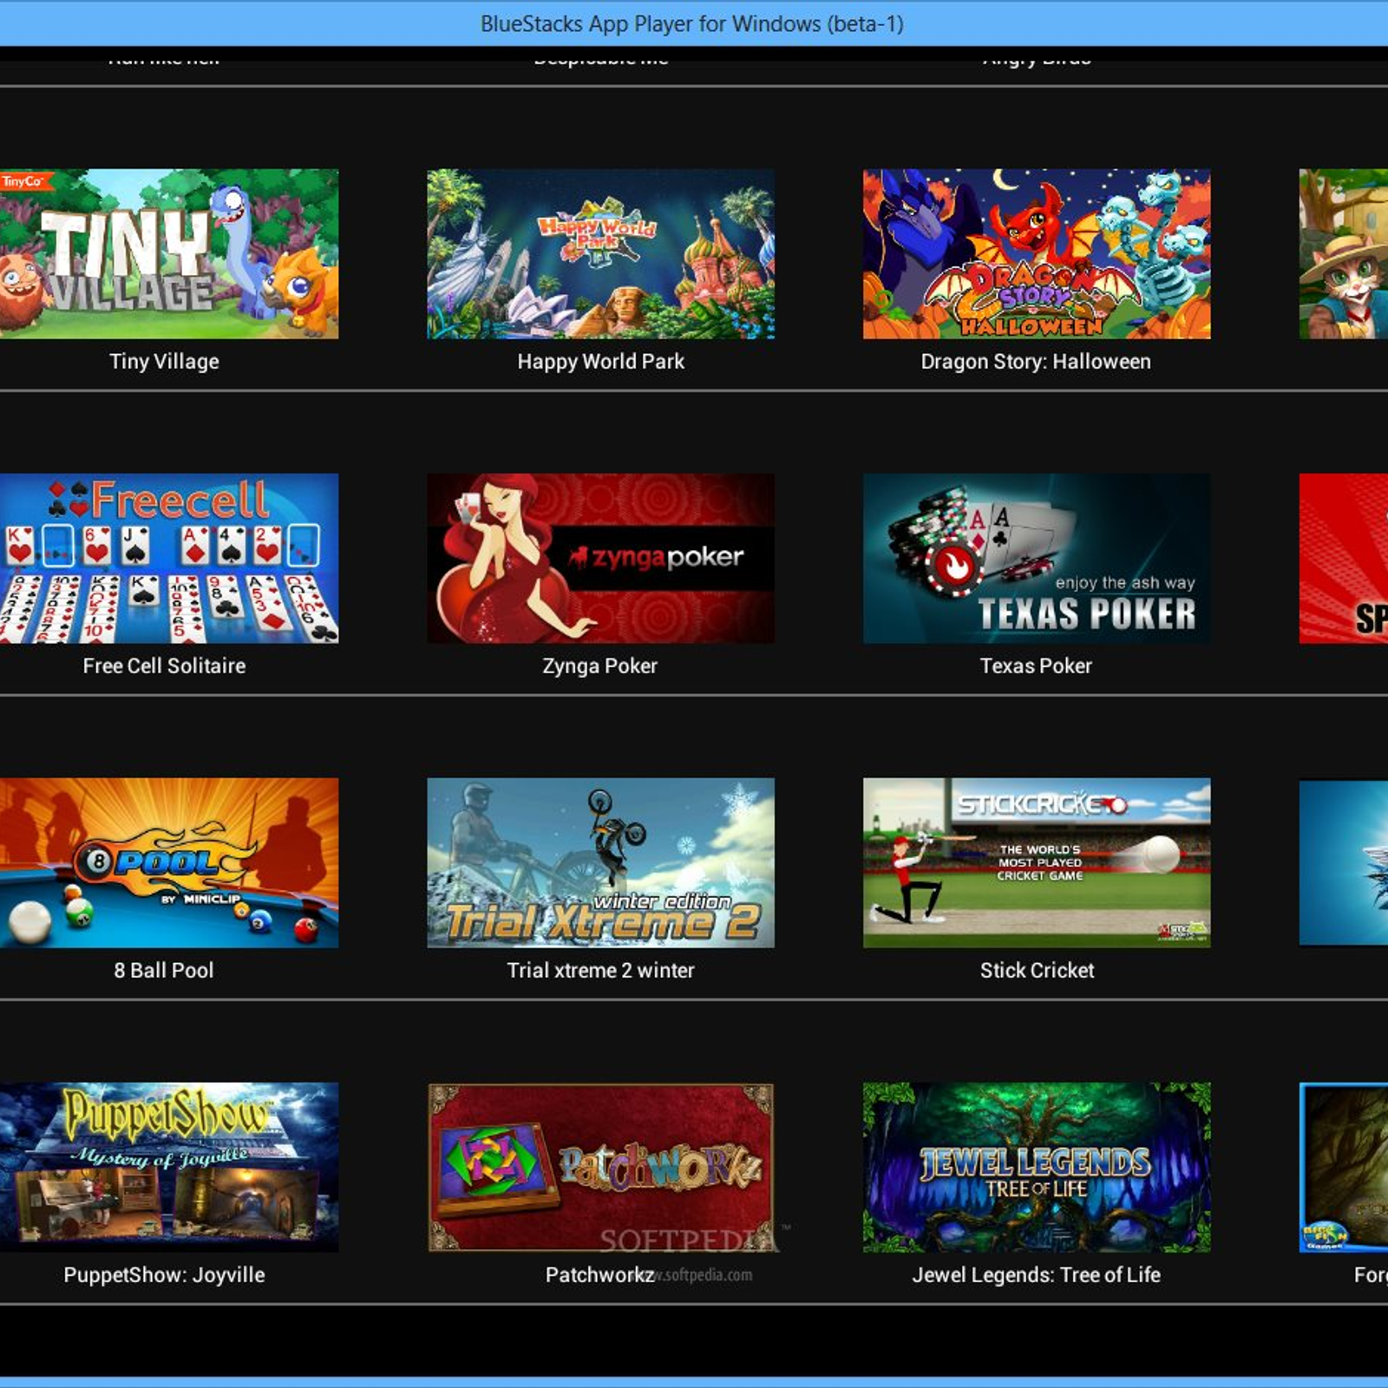Viewport: 1388px width, 1388px height.
Task: Launch Texas Poker chips banner
Action: click(x=1037, y=558)
